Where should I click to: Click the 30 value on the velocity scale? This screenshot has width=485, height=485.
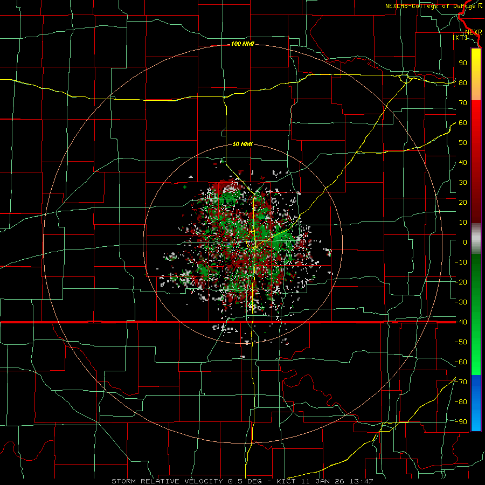click(463, 183)
